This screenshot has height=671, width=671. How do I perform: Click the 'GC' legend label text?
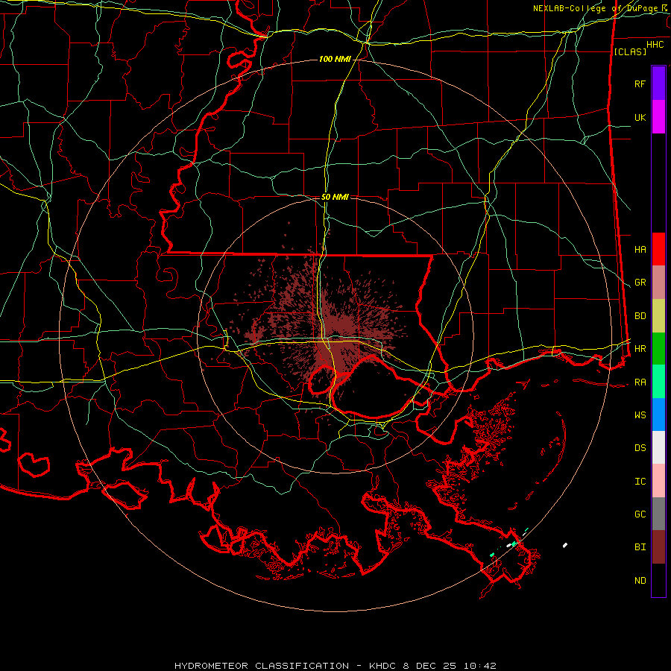[640, 514]
